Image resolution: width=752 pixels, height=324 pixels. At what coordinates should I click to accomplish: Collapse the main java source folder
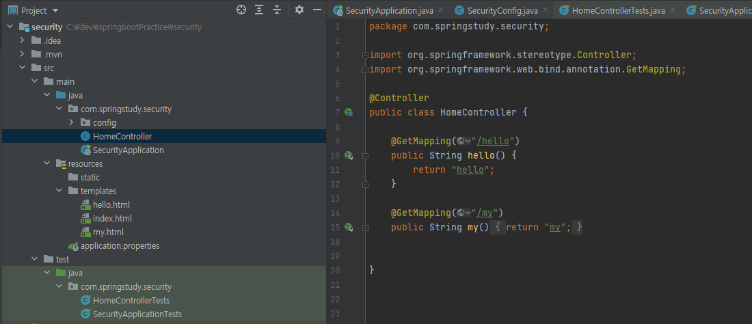46,96
